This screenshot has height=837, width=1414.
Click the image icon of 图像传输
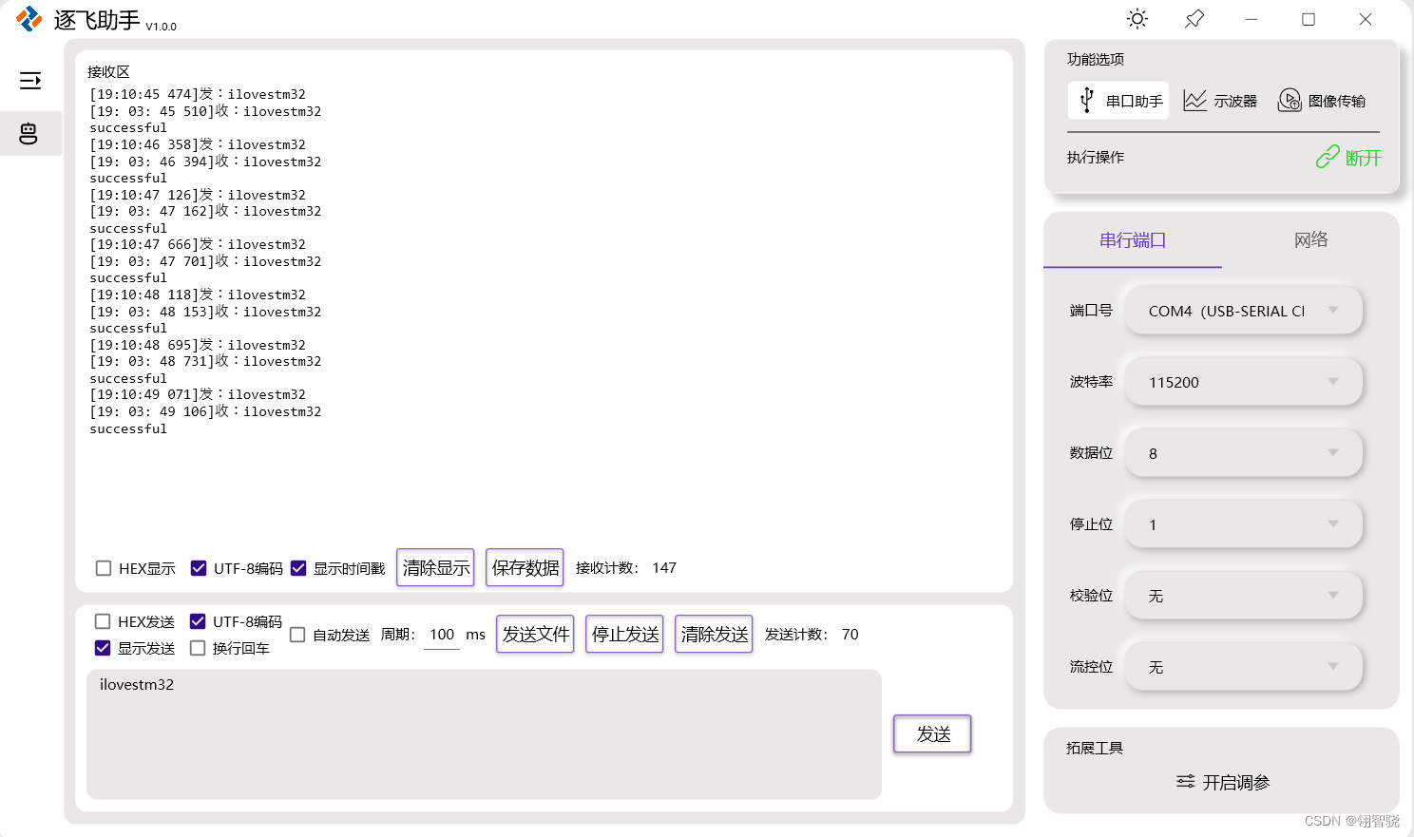(x=1289, y=100)
